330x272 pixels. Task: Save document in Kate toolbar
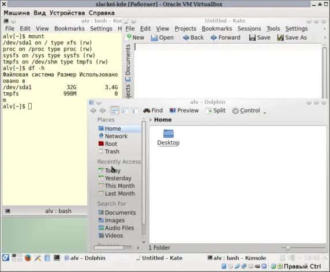[260, 37]
